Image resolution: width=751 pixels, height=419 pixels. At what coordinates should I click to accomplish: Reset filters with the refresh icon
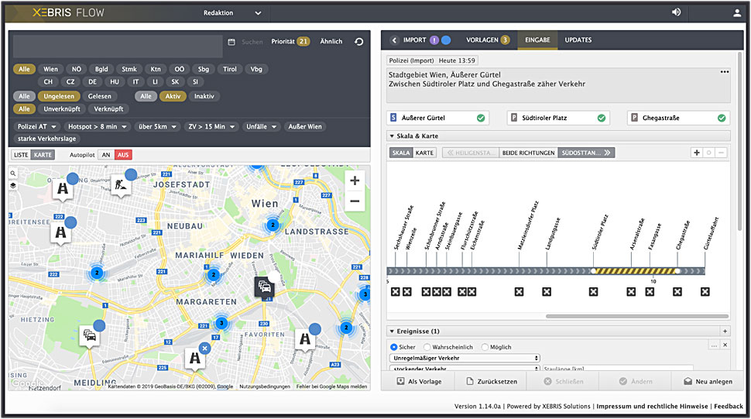click(x=358, y=42)
